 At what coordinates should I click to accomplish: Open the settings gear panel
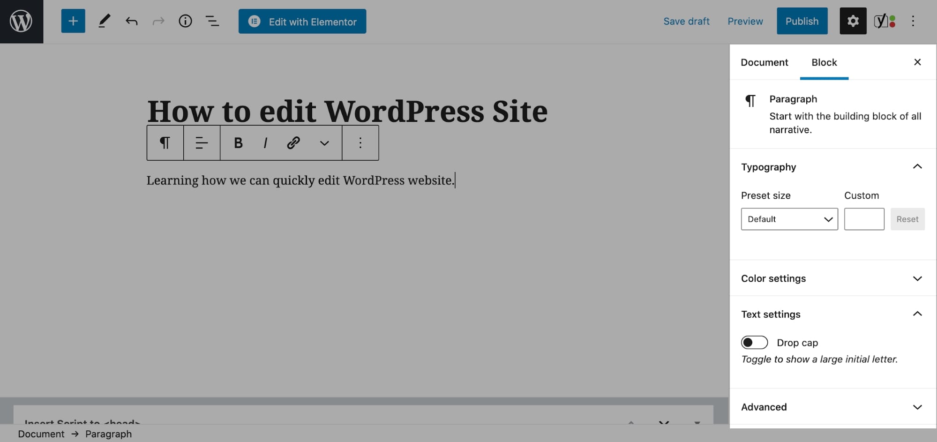pos(853,21)
